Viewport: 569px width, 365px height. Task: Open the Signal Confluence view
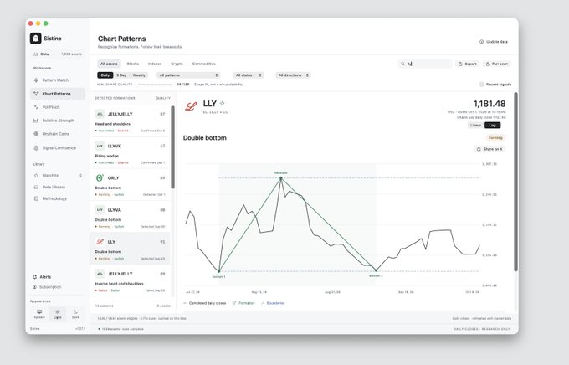click(58, 148)
